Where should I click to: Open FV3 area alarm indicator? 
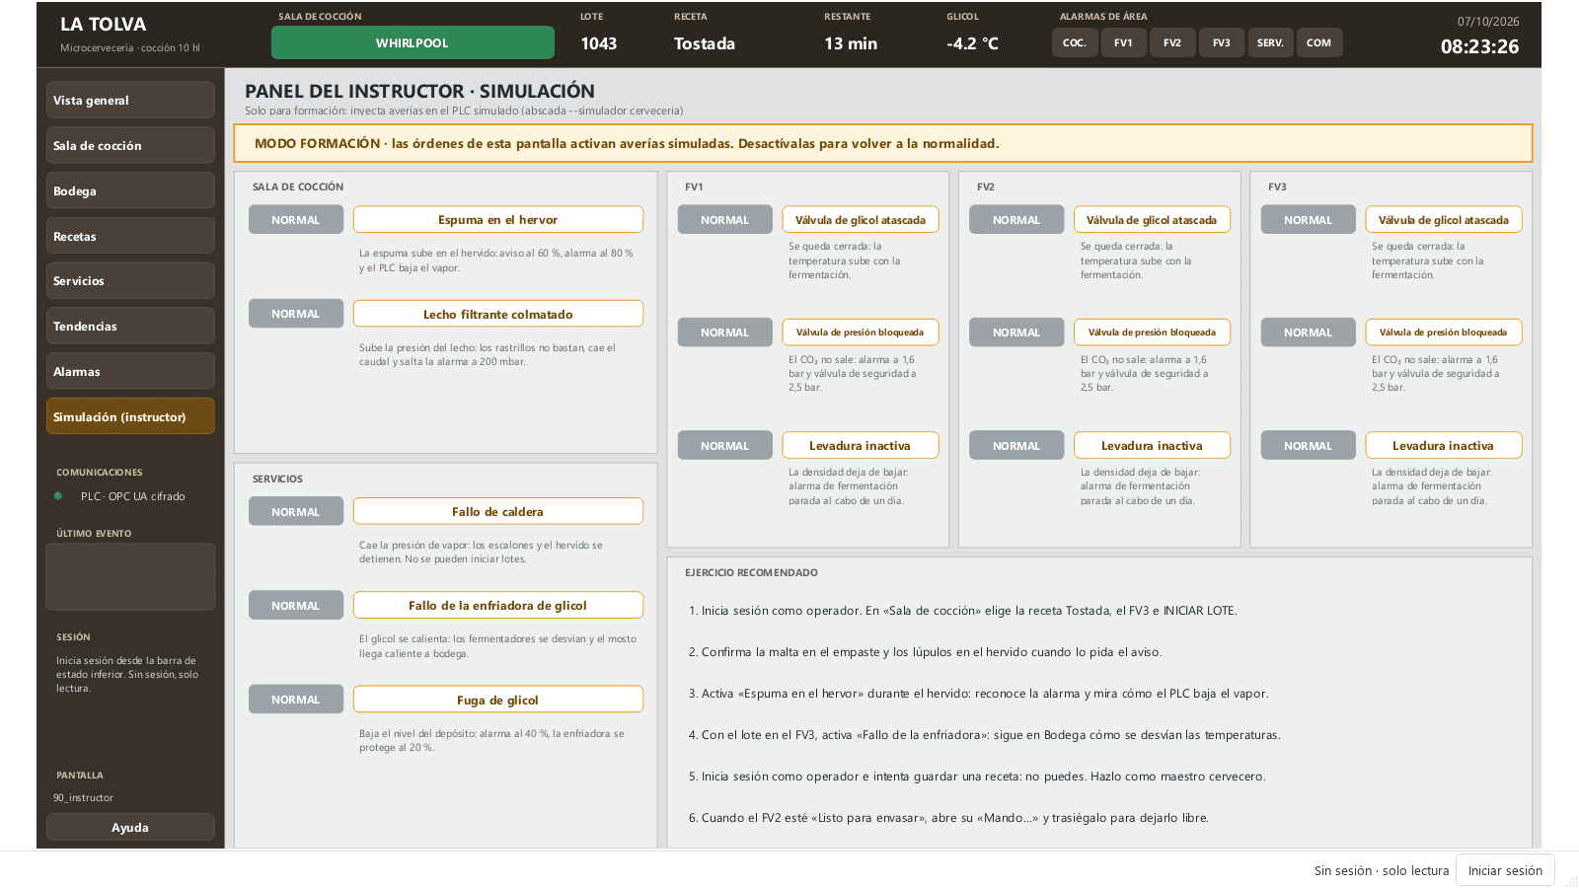(1222, 42)
